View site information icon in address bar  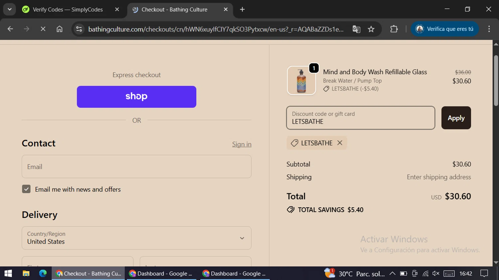(79, 29)
